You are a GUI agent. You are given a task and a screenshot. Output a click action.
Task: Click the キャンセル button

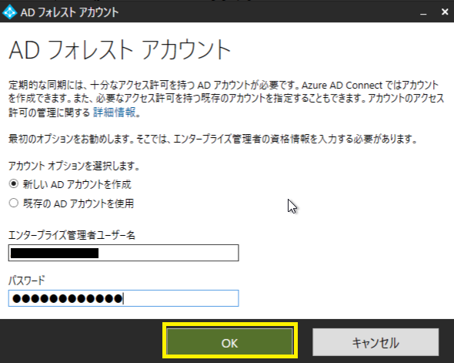pyautogui.click(x=376, y=342)
